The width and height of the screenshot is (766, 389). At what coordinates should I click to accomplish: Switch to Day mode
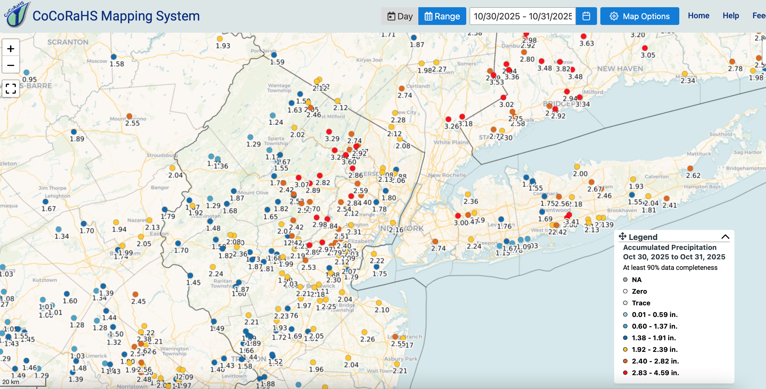click(x=400, y=16)
